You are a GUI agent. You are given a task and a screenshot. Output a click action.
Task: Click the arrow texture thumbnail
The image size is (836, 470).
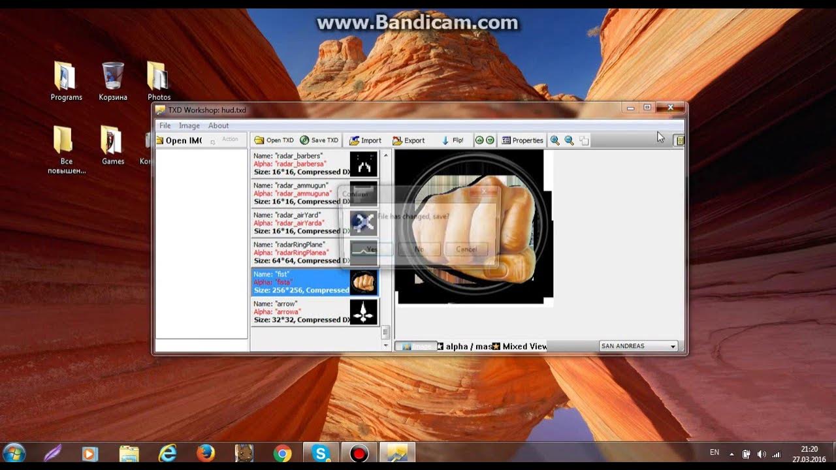[364, 312]
